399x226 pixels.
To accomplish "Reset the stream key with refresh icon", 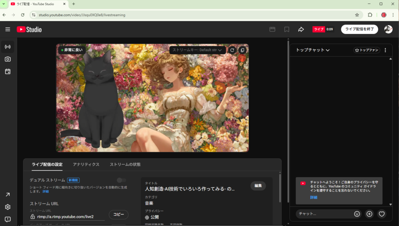I will tap(232, 50).
